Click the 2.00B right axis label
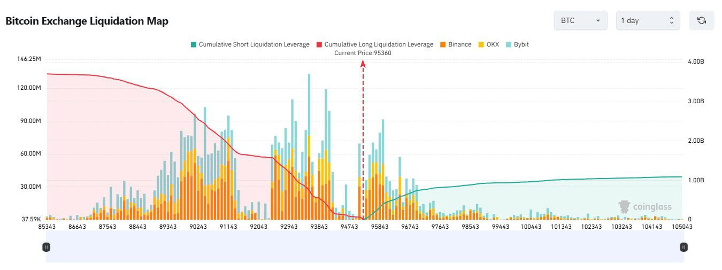 [x=696, y=141]
